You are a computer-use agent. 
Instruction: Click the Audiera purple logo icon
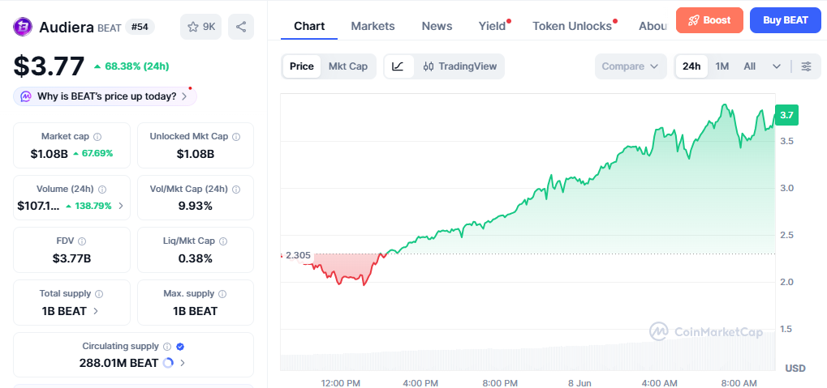tap(23, 26)
